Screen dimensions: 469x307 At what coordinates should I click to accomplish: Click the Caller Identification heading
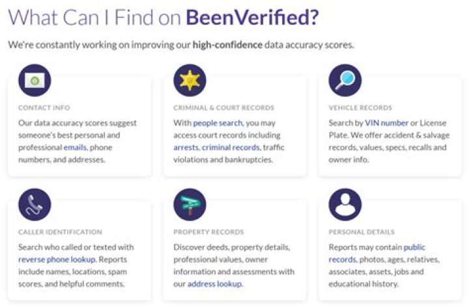[x=60, y=232]
